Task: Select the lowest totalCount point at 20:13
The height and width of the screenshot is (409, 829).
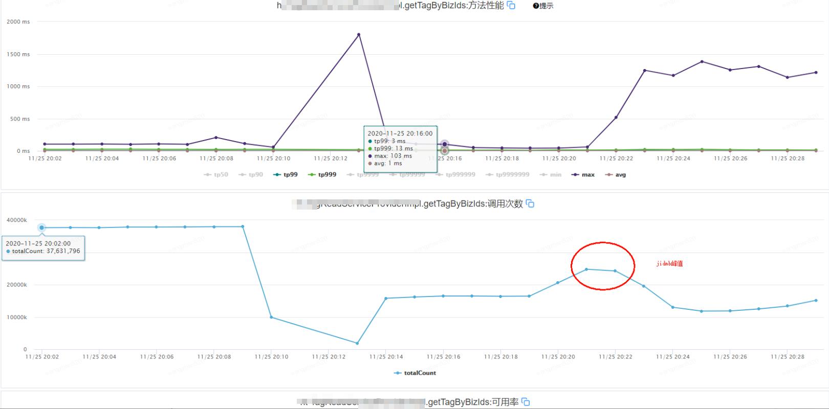Action: [357, 343]
